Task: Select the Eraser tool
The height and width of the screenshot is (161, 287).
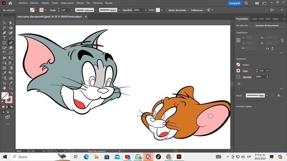Action: click(x=11, y=48)
